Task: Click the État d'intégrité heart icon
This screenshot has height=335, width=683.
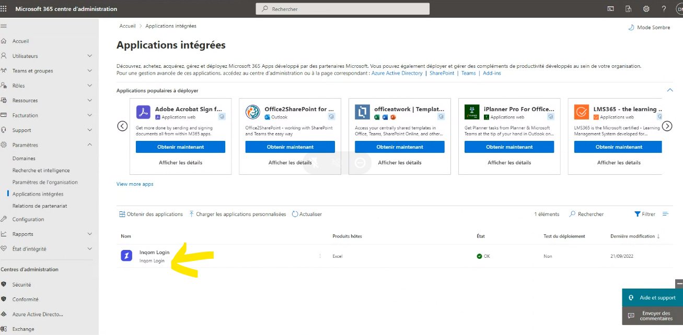Action: [4, 249]
